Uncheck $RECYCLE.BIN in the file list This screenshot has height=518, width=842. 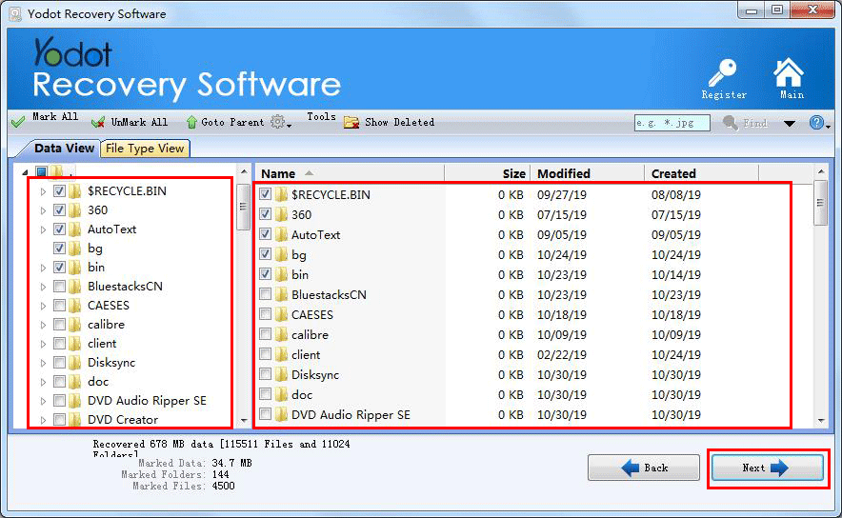point(266,194)
